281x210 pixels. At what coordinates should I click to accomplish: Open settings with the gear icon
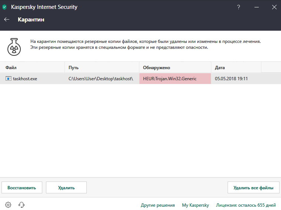click(x=8, y=204)
